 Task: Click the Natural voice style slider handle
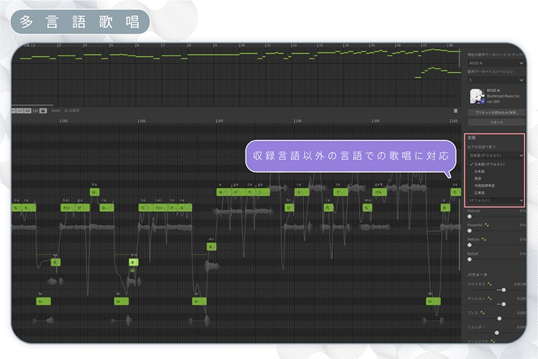tap(470, 216)
